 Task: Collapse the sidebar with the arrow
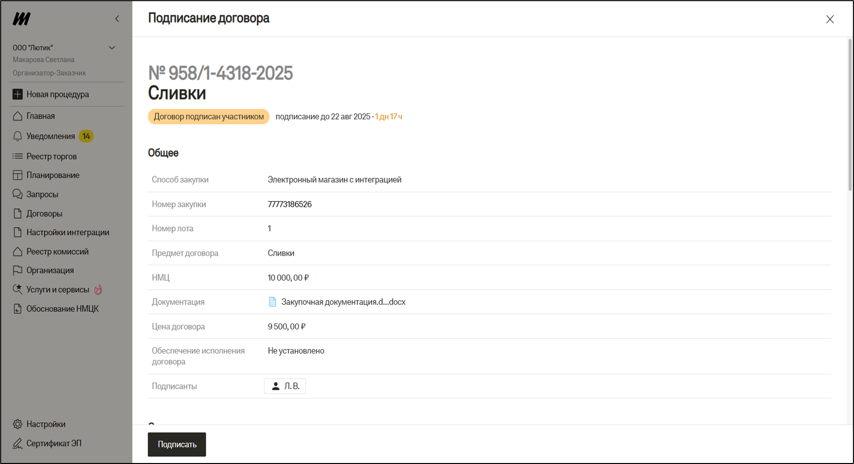[117, 19]
